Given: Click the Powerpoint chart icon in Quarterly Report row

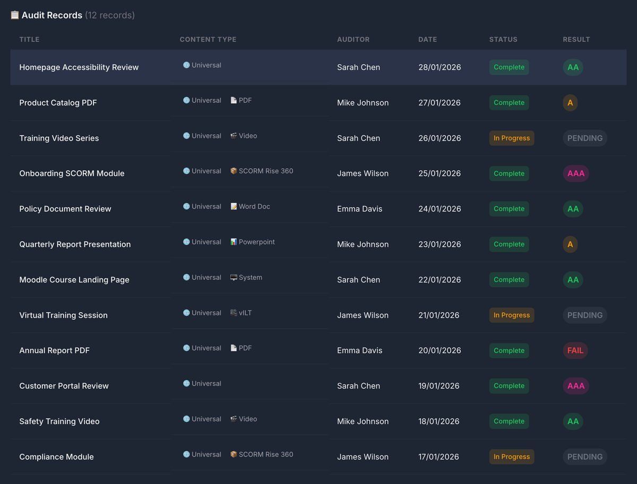Looking at the screenshot, I should (234, 242).
